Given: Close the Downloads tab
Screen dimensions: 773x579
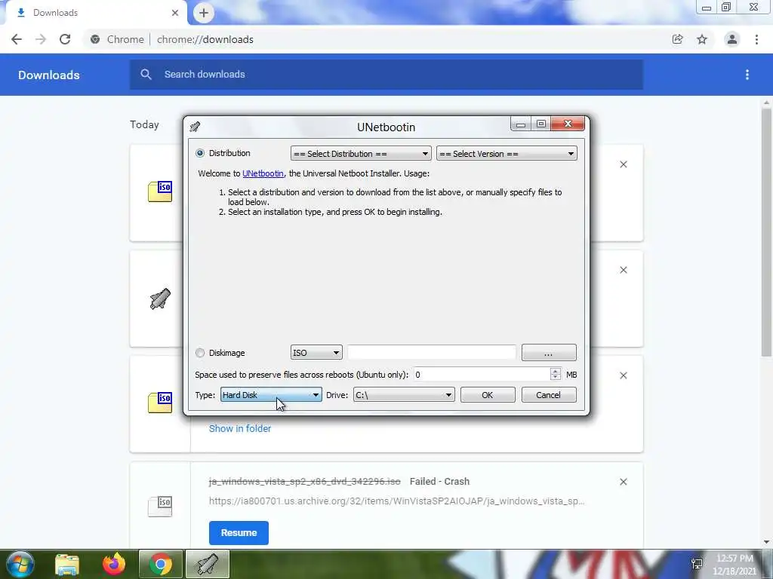Looking at the screenshot, I should [175, 13].
